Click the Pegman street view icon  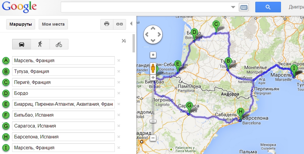click(x=153, y=68)
